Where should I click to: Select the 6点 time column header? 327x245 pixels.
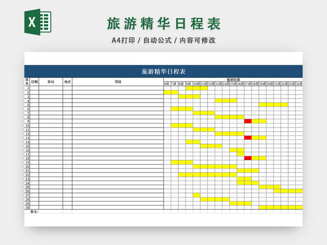(x=167, y=84)
